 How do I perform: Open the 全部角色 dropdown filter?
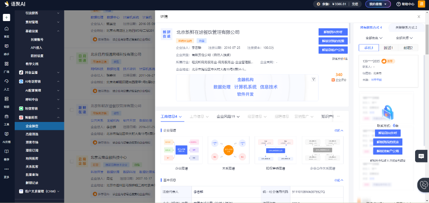pos(373,38)
